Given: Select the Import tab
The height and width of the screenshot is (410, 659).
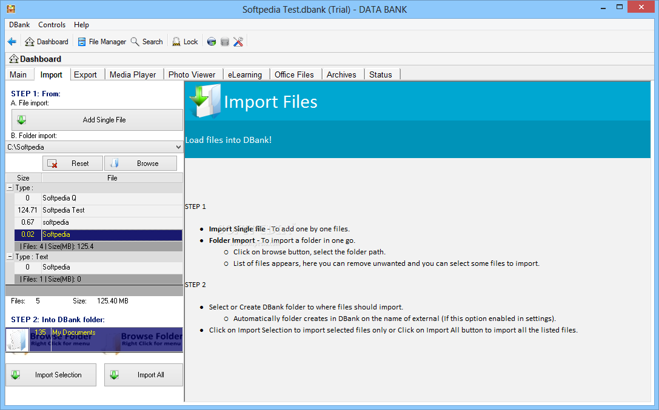Looking at the screenshot, I should [x=52, y=74].
